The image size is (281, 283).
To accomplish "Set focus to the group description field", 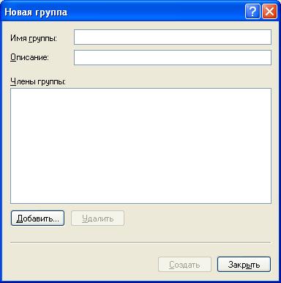I will point(173,58).
